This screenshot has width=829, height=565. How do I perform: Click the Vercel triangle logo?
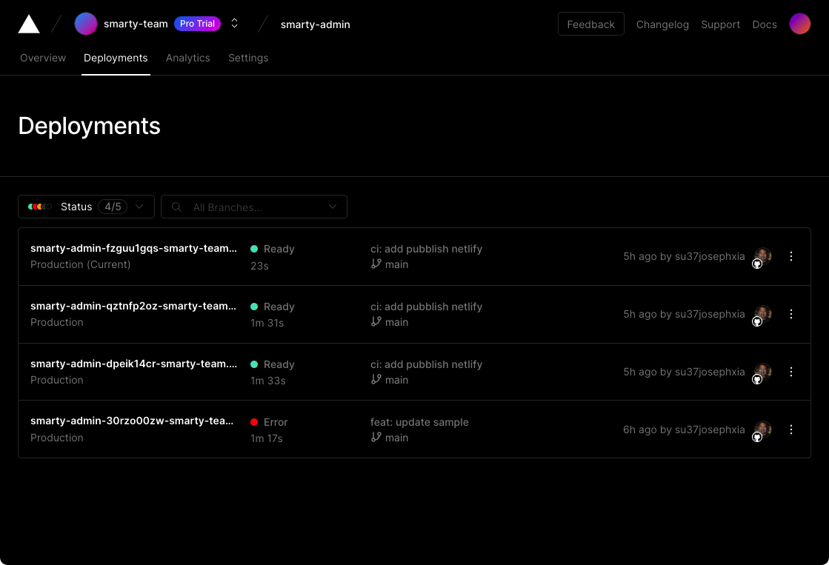29,24
